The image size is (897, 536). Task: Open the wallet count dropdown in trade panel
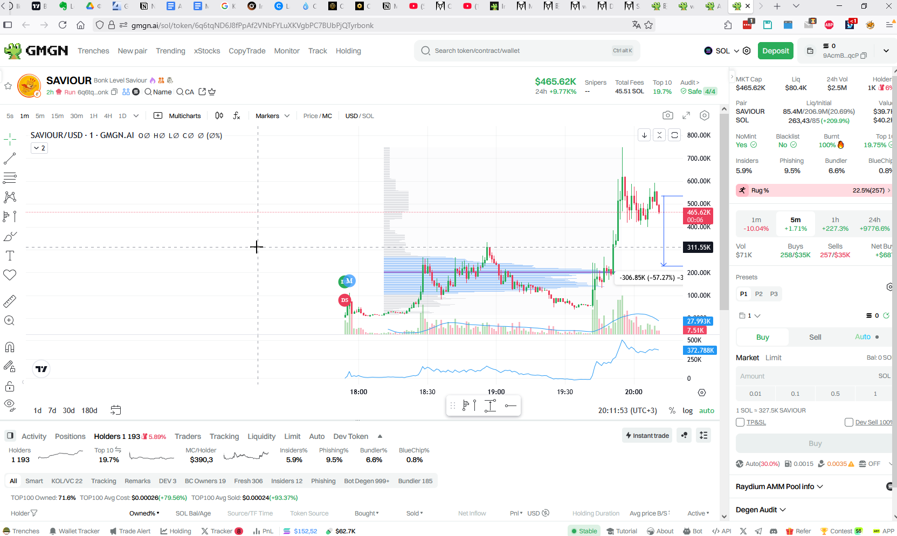750,315
